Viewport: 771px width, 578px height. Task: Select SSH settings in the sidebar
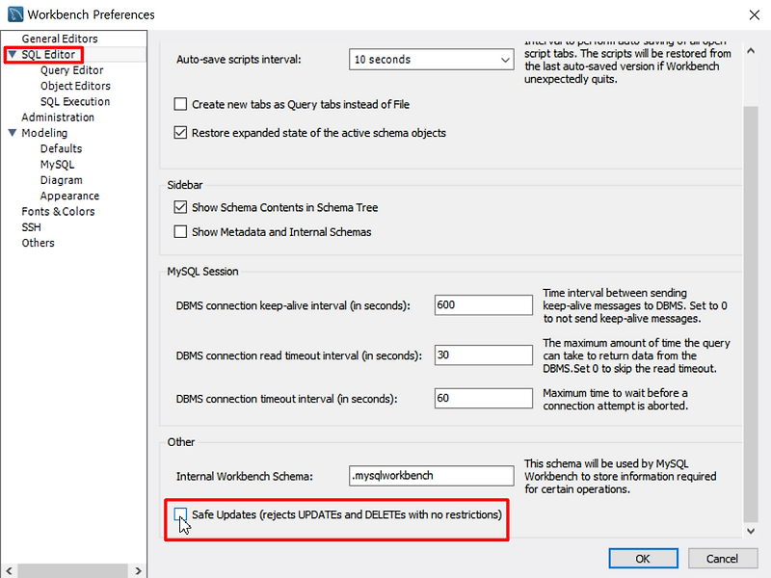pos(33,226)
